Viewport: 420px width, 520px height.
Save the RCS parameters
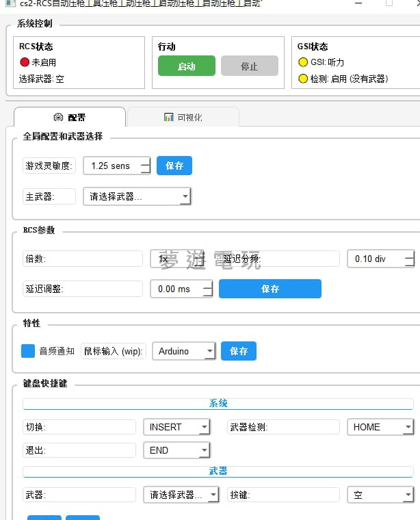270,289
